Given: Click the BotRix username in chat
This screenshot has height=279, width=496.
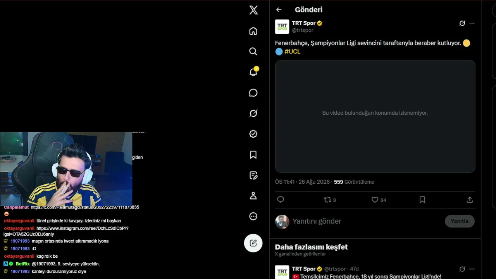Looking at the screenshot, I should click(x=23, y=264).
